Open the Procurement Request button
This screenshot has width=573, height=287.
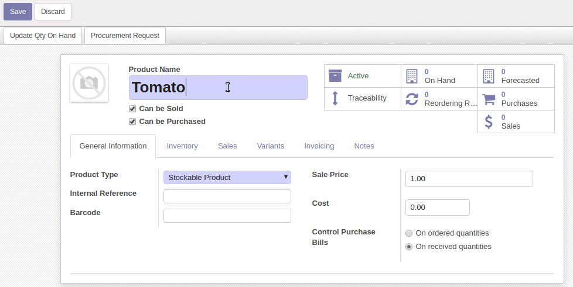click(125, 36)
